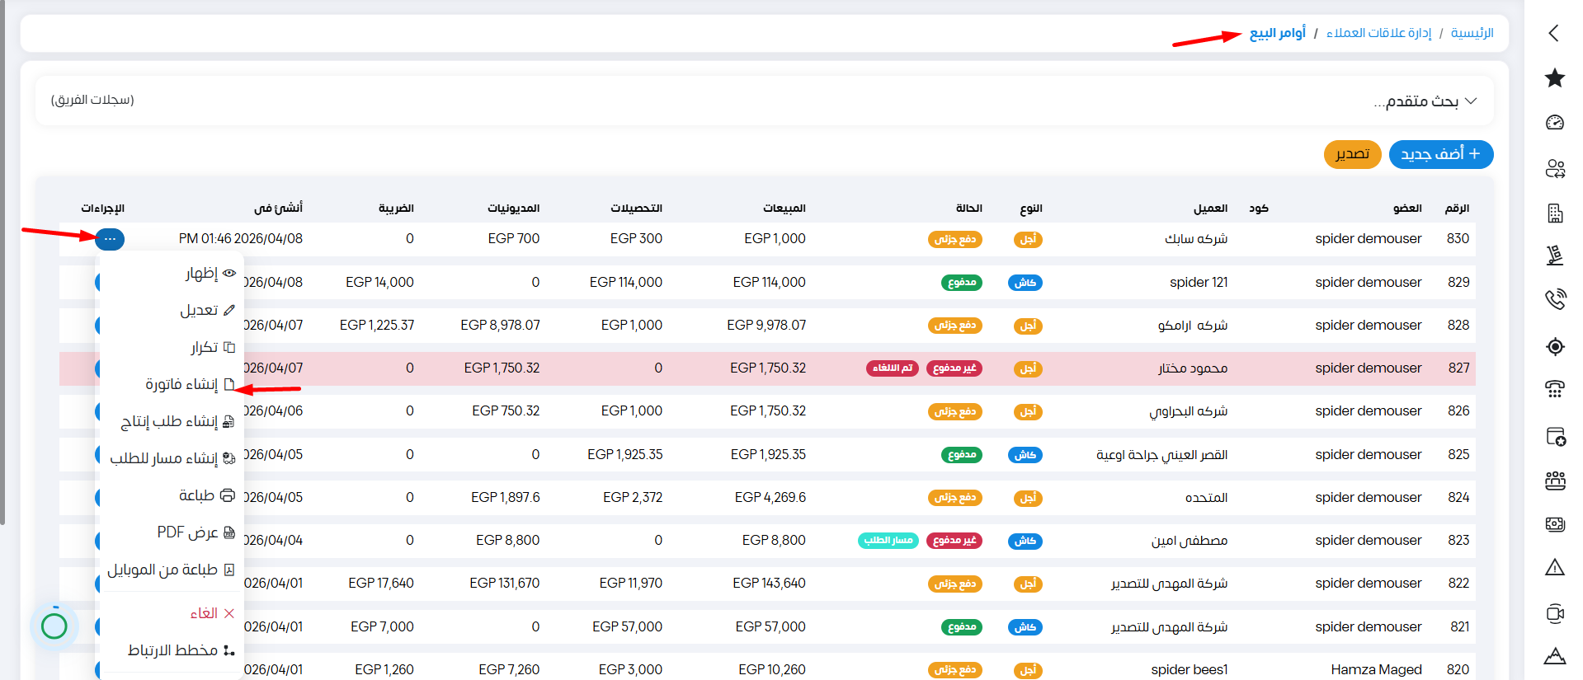1583x680 pixels.
Task: Click the cash money icon in sidebar
Action: click(x=1554, y=524)
